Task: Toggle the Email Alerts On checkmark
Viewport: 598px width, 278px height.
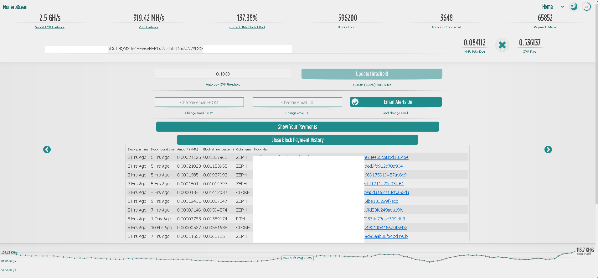Action: click(x=355, y=102)
